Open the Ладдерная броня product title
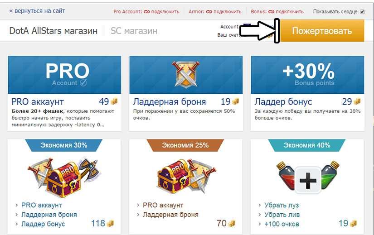The height and width of the screenshot is (235, 374). click(170, 102)
